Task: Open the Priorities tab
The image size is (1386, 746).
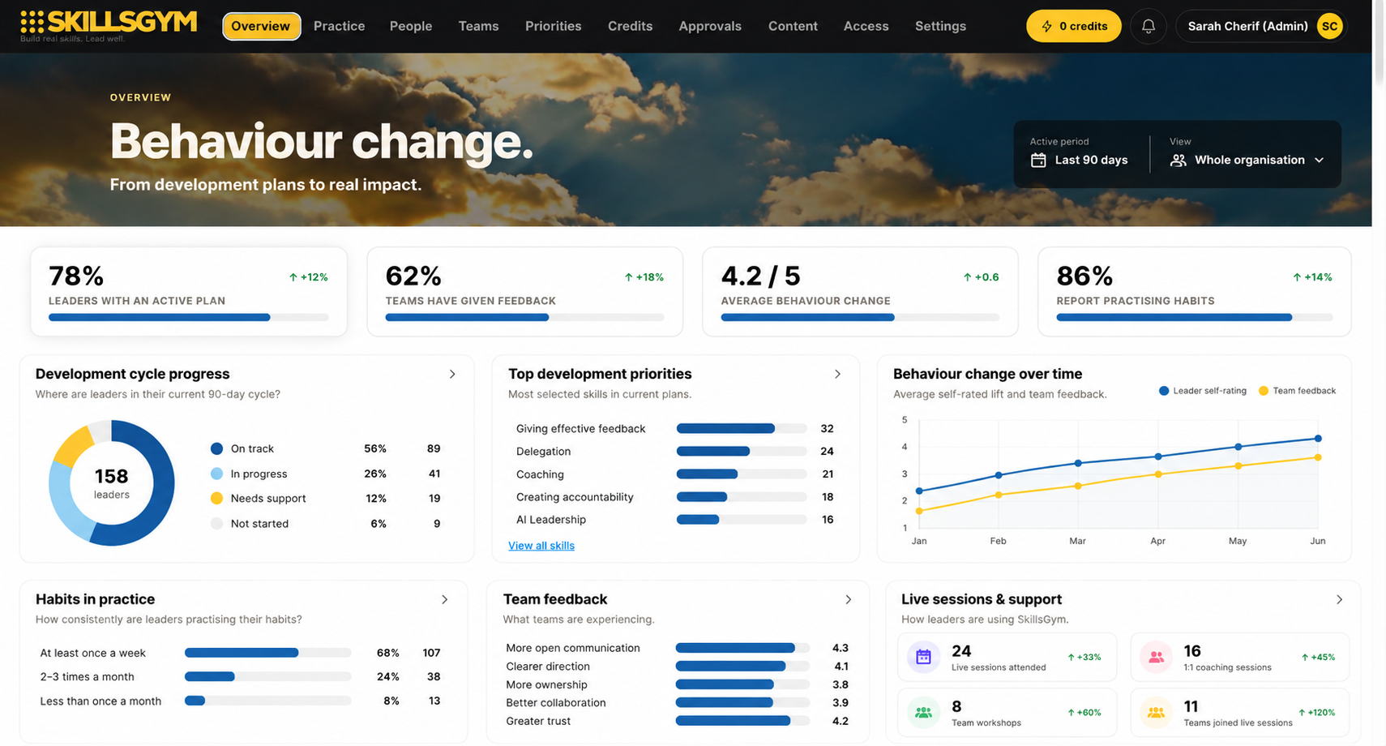Action: [x=553, y=26]
